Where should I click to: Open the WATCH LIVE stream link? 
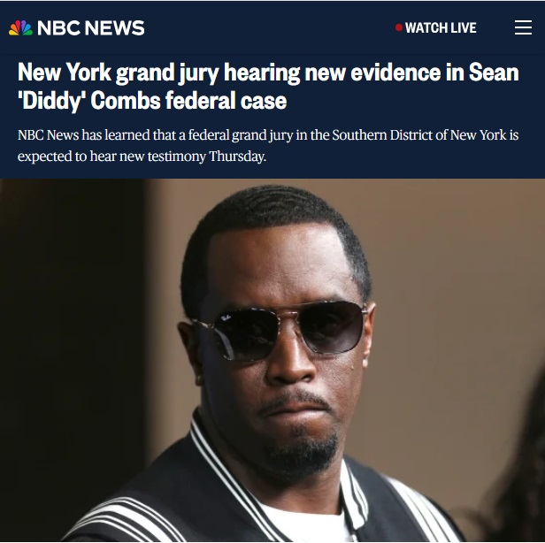coord(436,27)
